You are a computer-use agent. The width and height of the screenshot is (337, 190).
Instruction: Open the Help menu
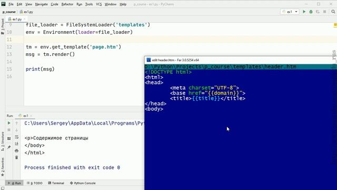(x=123, y=4)
